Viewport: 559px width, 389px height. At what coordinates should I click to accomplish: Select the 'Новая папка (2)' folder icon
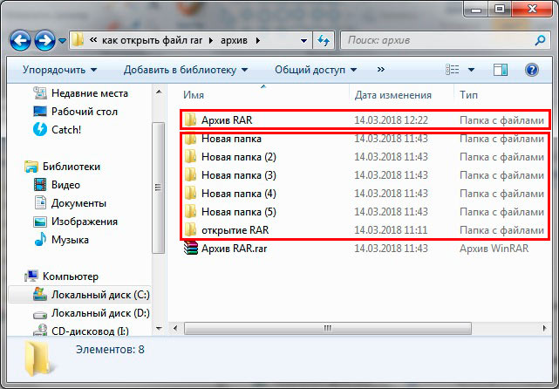click(x=190, y=156)
